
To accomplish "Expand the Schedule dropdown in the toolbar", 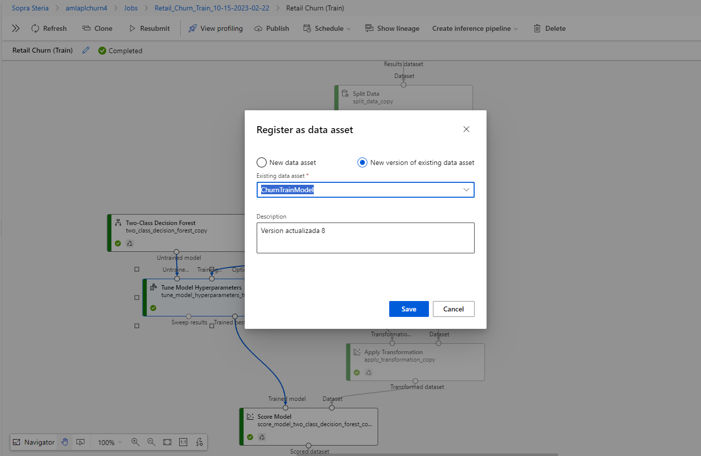I will pyautogui.click(x=327, y=28).
